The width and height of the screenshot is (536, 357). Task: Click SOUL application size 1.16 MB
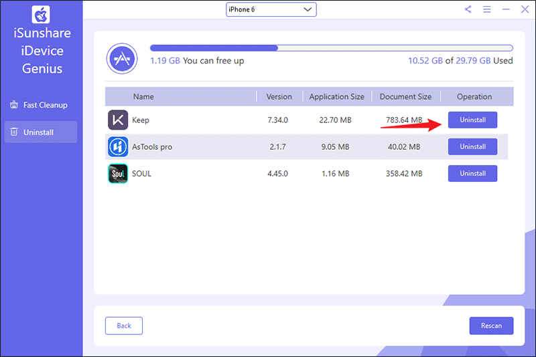[336, 174]
